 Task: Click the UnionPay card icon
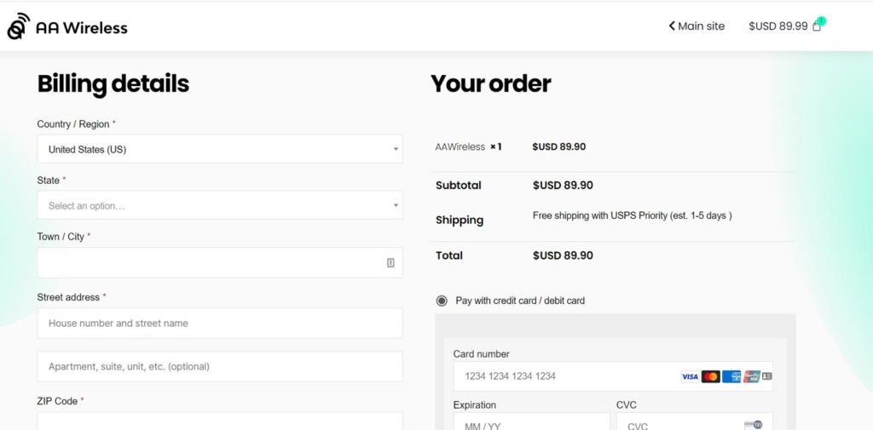pyautogui.click(x=751, y=376)
